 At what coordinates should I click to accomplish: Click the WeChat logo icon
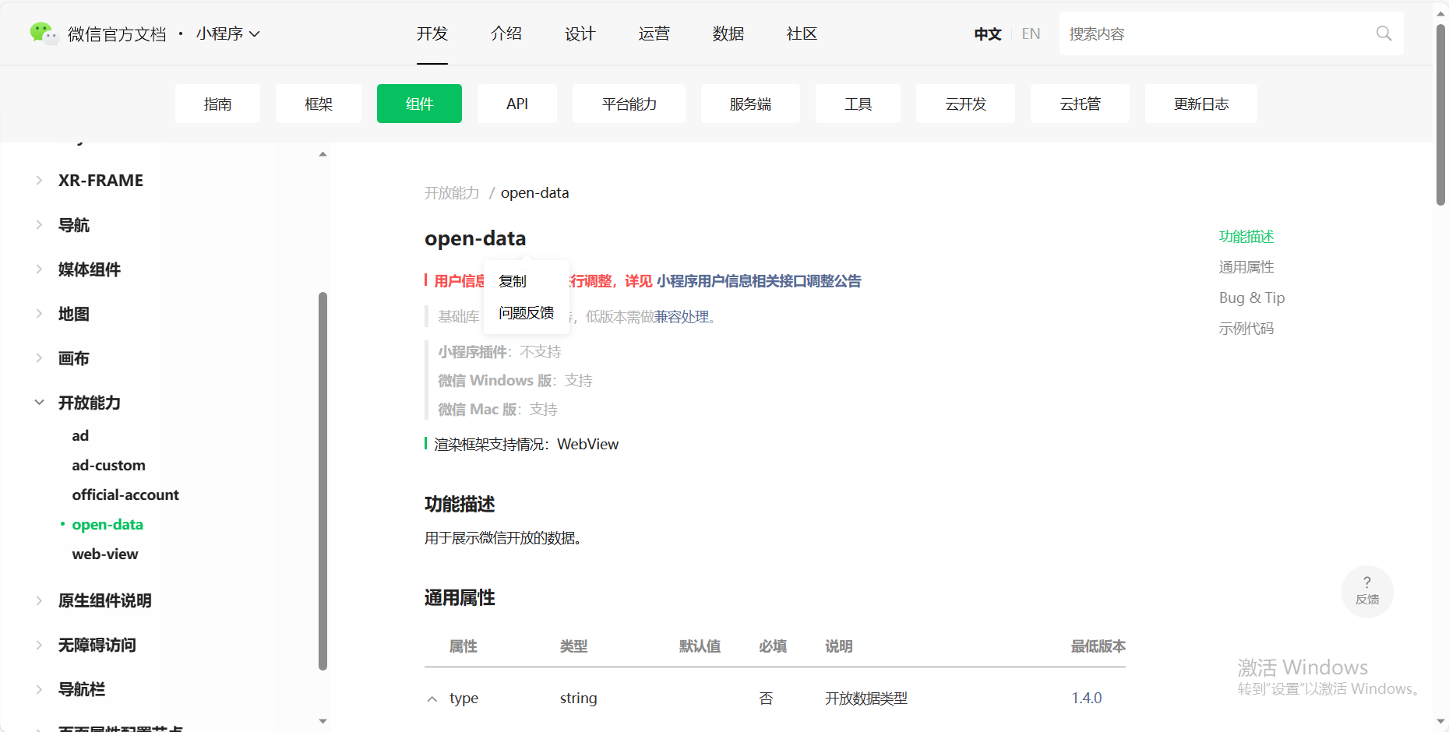click(x=44, y=33)
